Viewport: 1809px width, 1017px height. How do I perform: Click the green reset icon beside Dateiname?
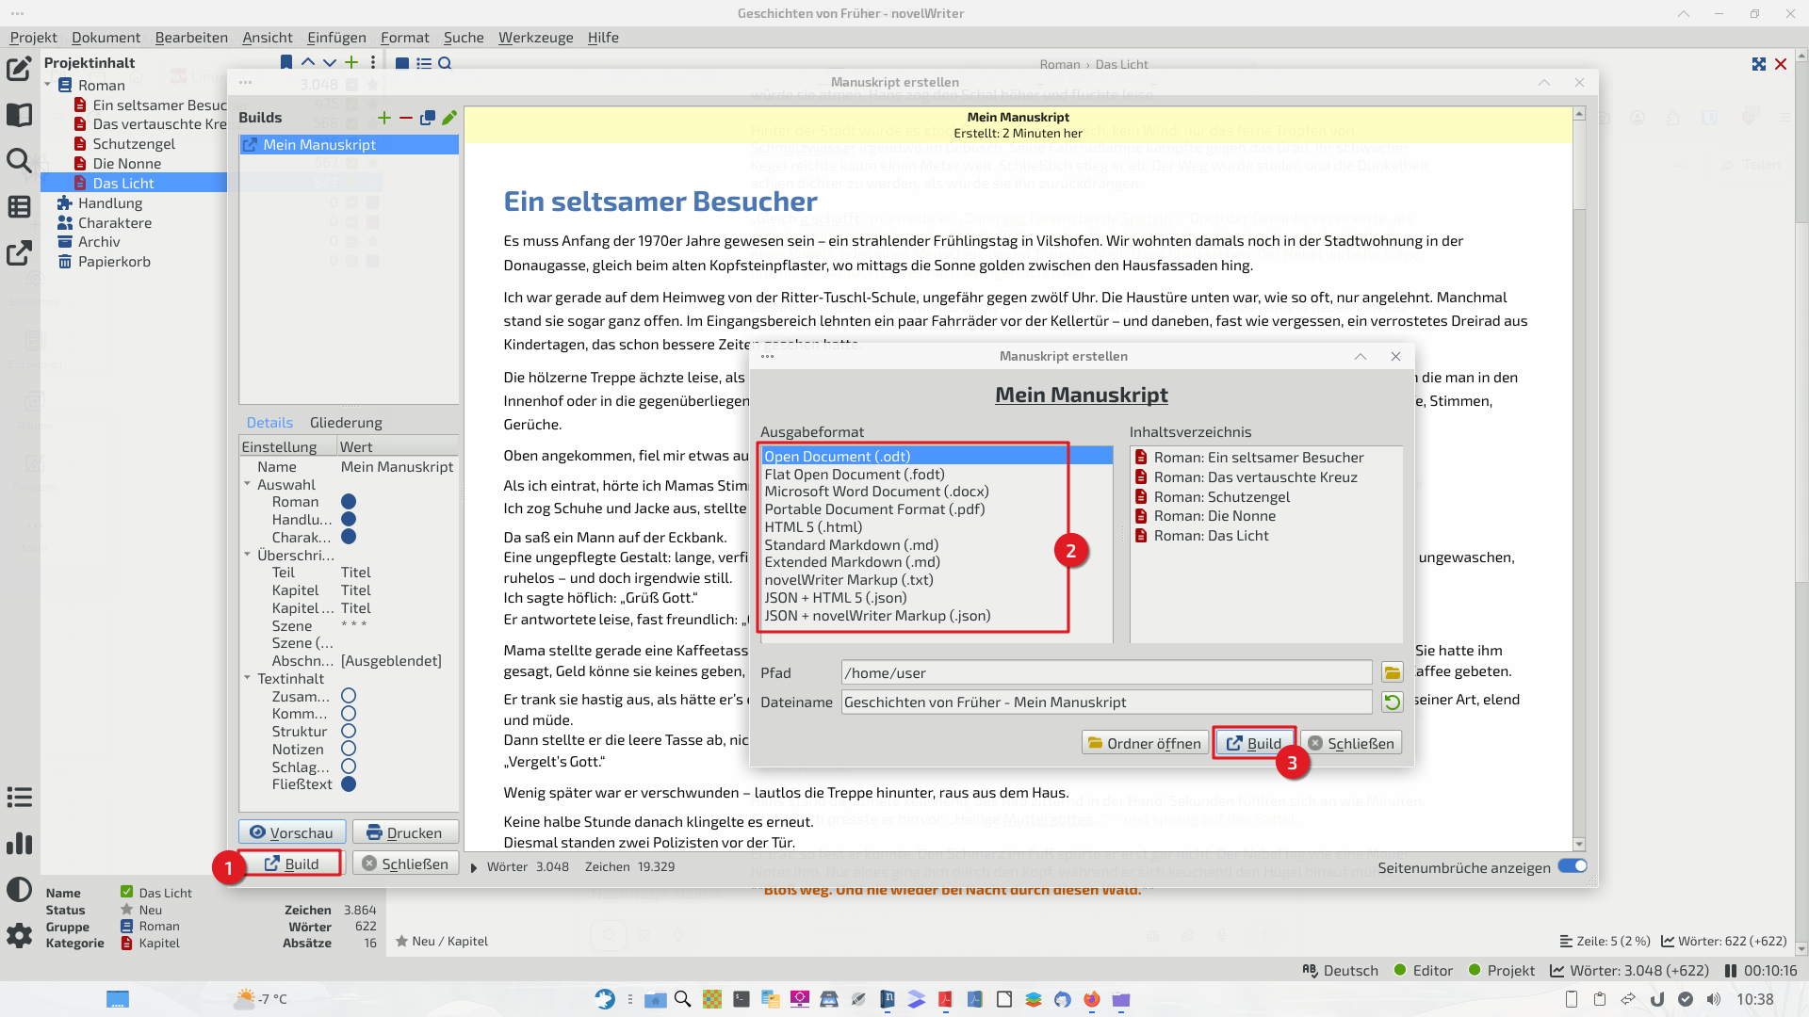1392,702
